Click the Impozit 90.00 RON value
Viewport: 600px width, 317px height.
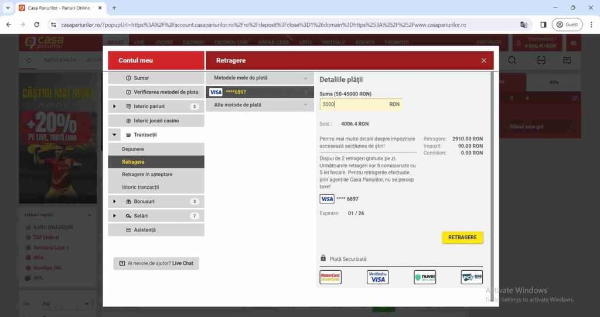471,146
